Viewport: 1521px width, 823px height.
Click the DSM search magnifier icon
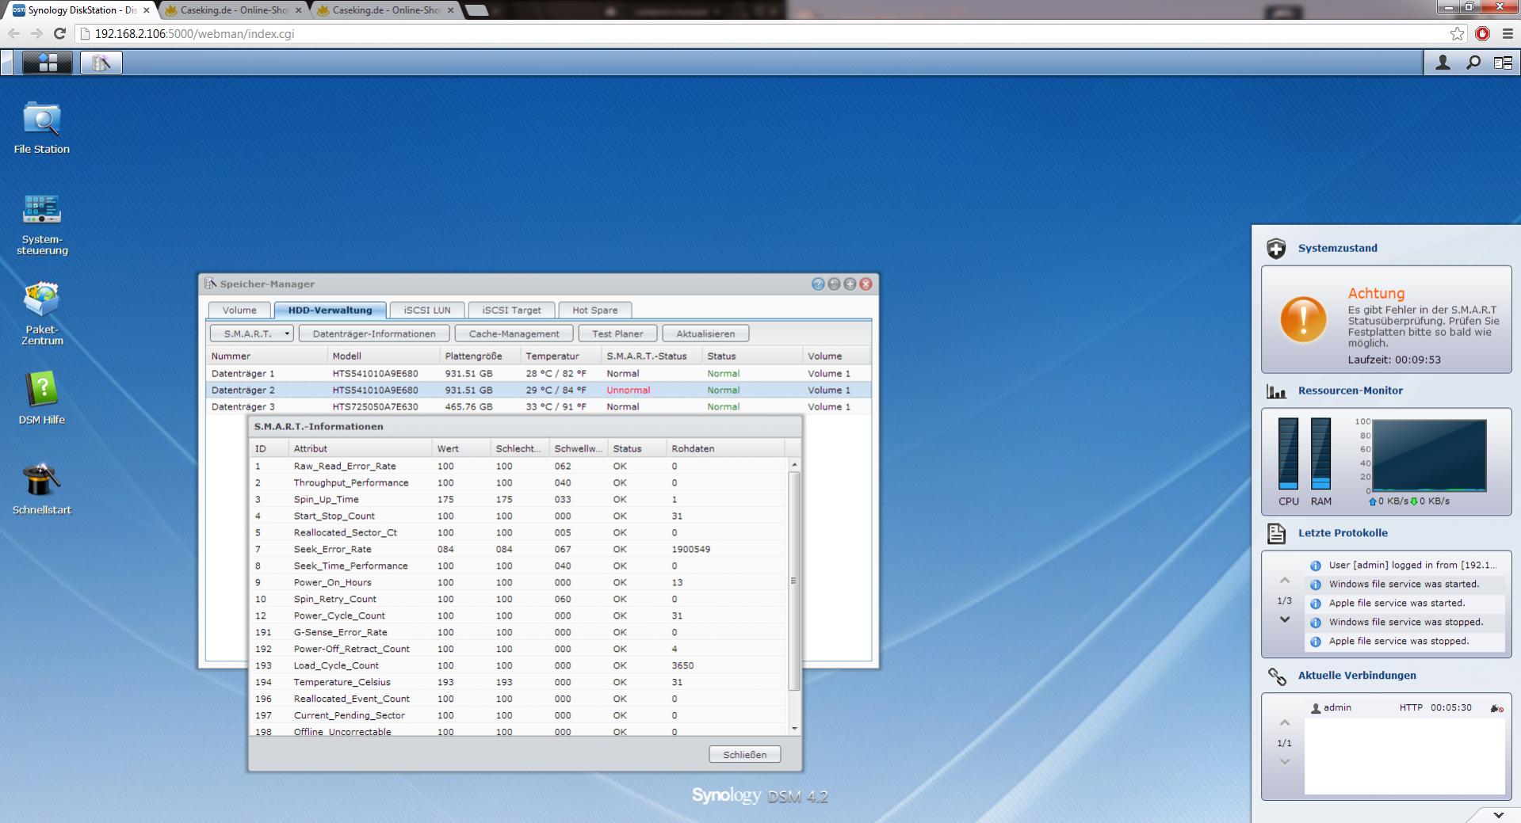pos(1473,63)
